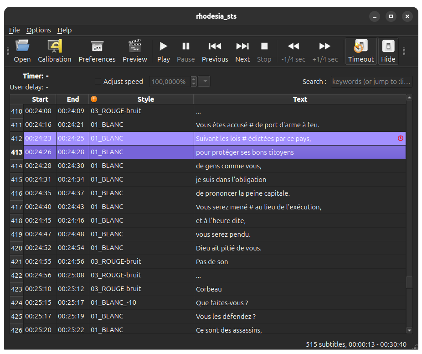422x354 pixels.
Task: Open the File menu
Action: coord(14,30)
